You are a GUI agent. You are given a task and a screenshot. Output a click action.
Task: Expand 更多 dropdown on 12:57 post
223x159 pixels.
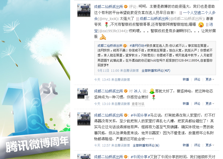(x=210, y=145)
